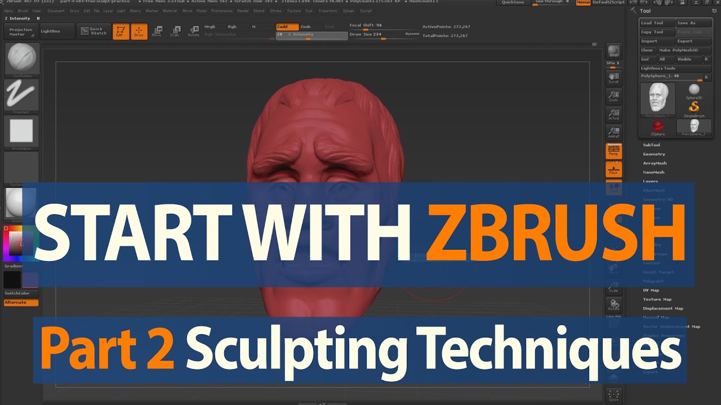Select the SimpleBrush tool thumbnail
The image size is (721, 405).
(x=694, y=109)
